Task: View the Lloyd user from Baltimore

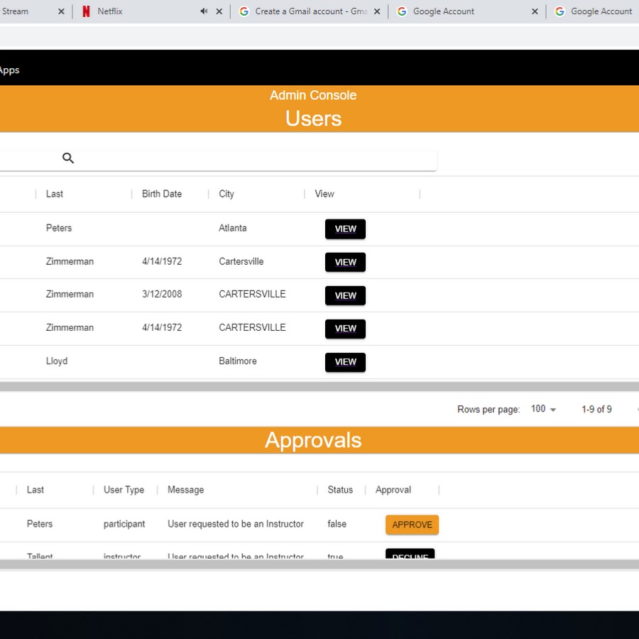Action: coord(345,362)
